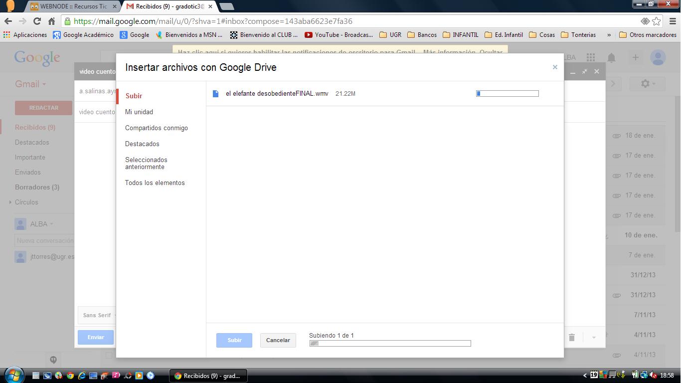The image size is (681, 383).
Task: Show more bookmarks chevron
Action: [x=609, y=35]
